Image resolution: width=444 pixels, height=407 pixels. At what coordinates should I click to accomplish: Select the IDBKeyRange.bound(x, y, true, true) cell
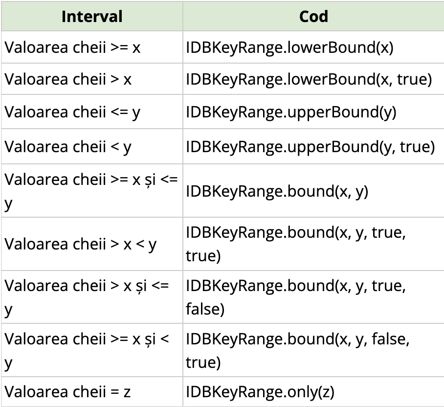coord(313,244)
